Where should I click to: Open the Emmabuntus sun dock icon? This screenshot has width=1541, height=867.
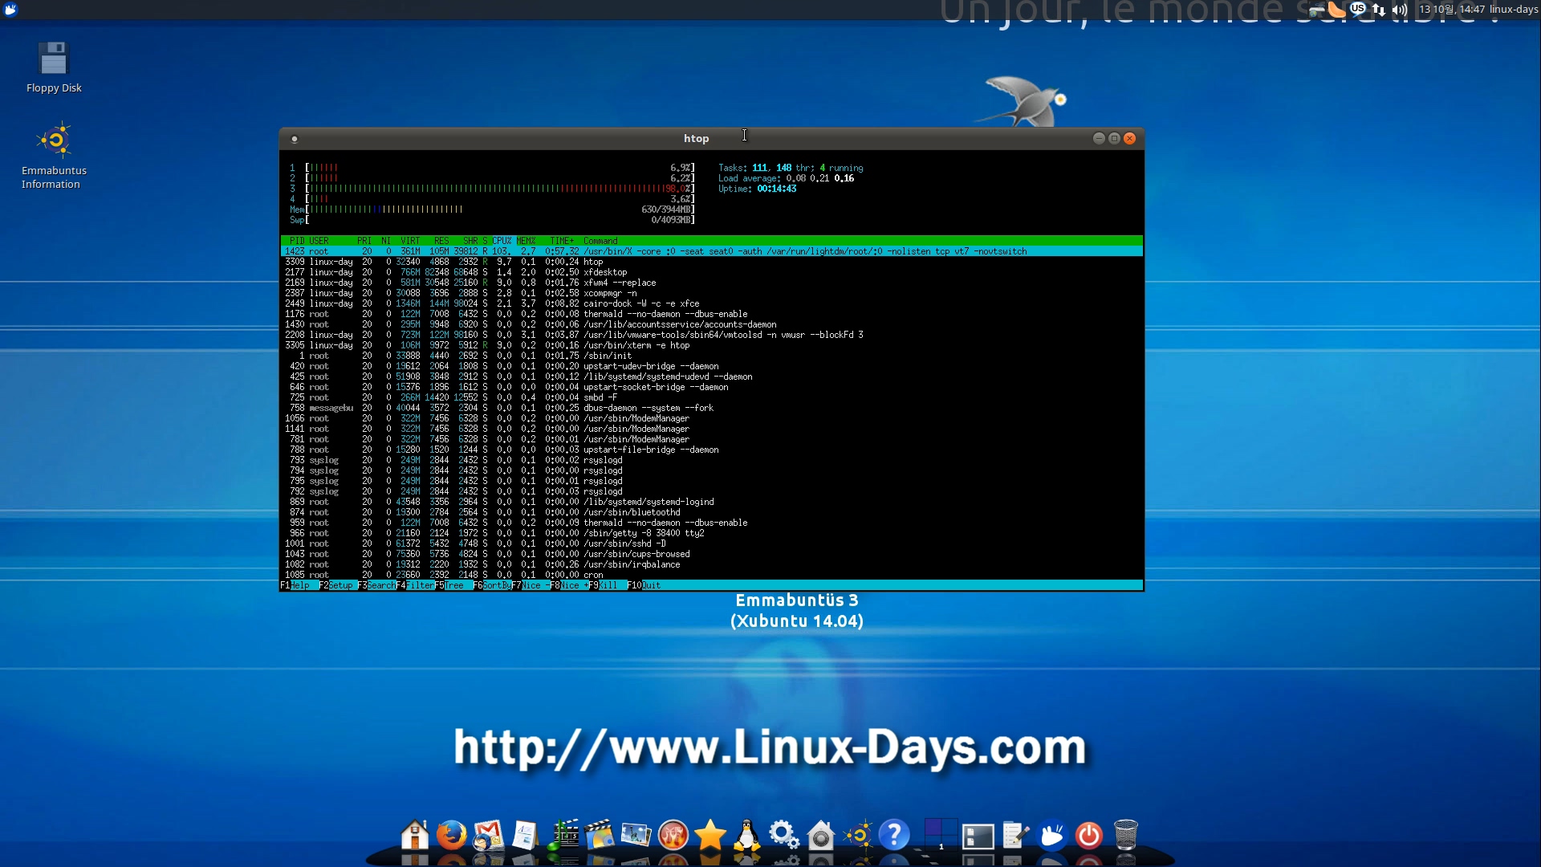pos(858,835)
